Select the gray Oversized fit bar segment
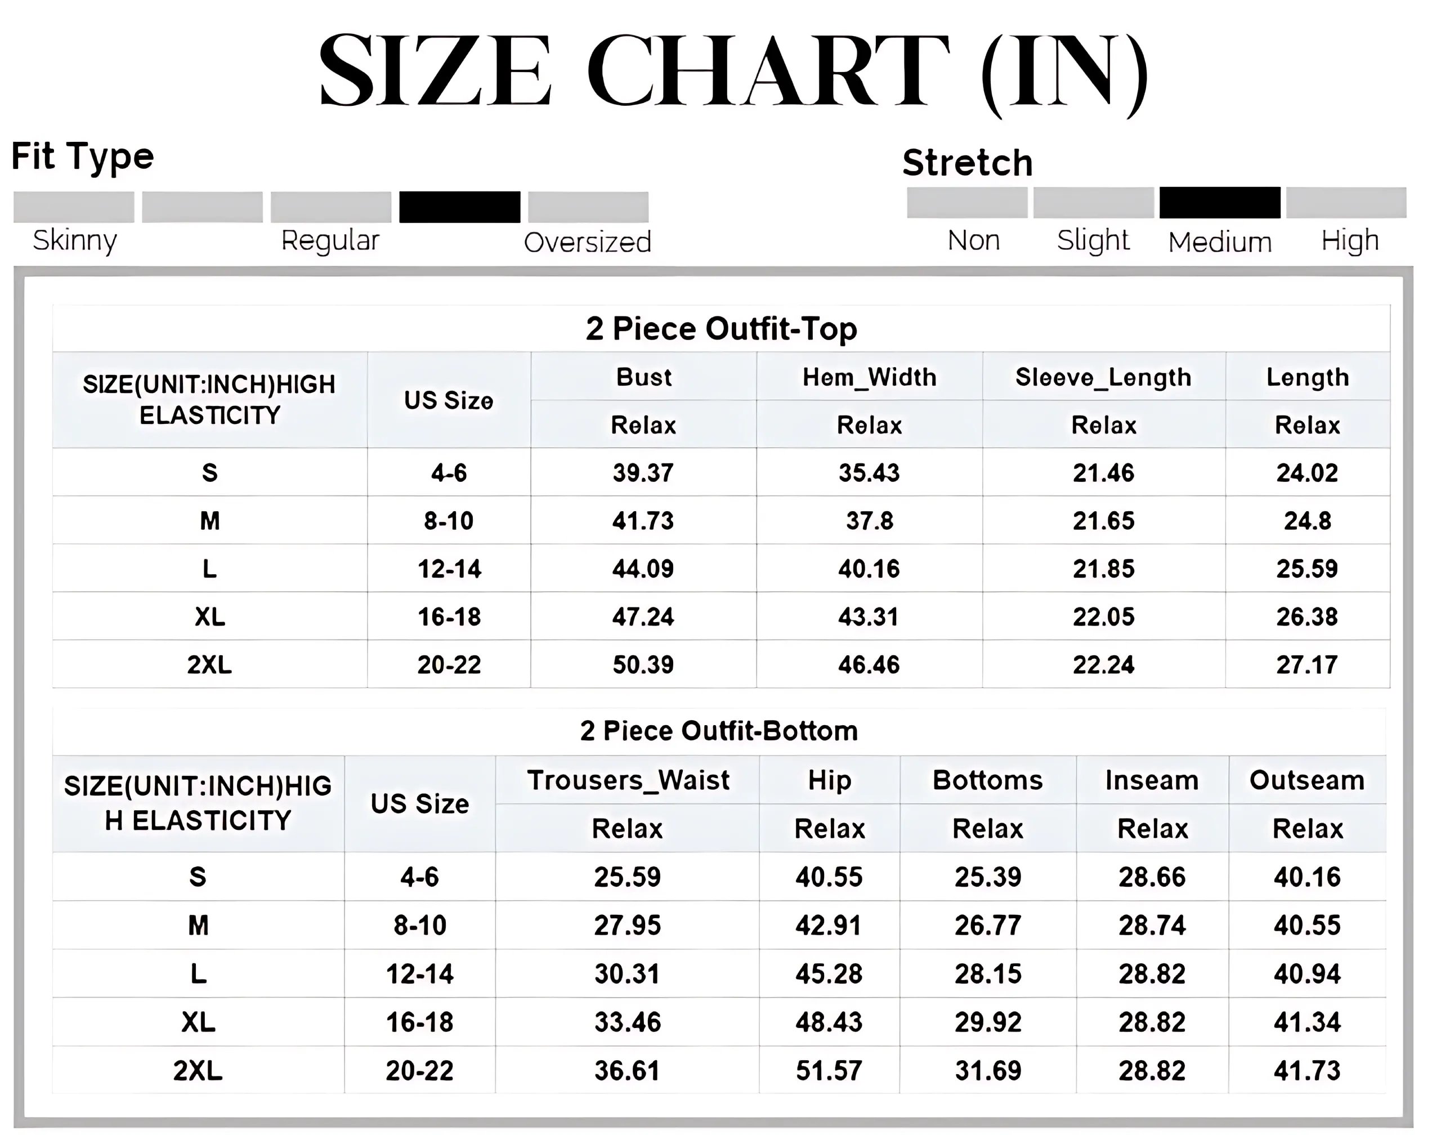Image resolution: width=1432 pixels, height=1135 pixels. point(588,207)
